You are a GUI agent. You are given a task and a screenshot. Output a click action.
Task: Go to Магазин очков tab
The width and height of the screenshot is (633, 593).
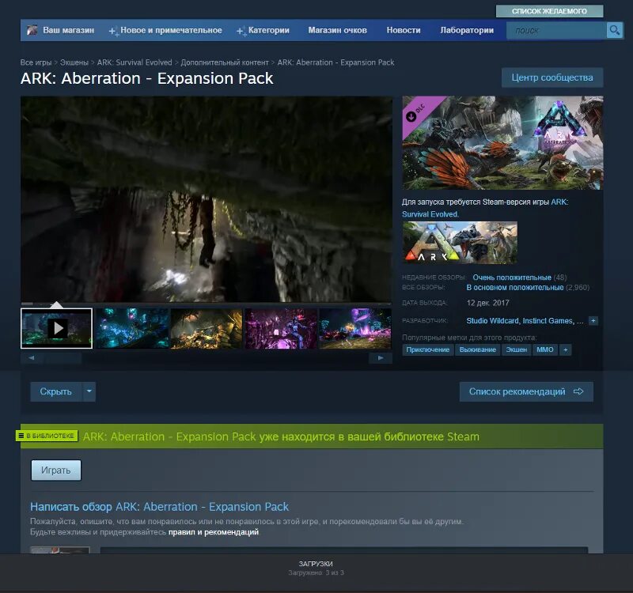point(338,30)
